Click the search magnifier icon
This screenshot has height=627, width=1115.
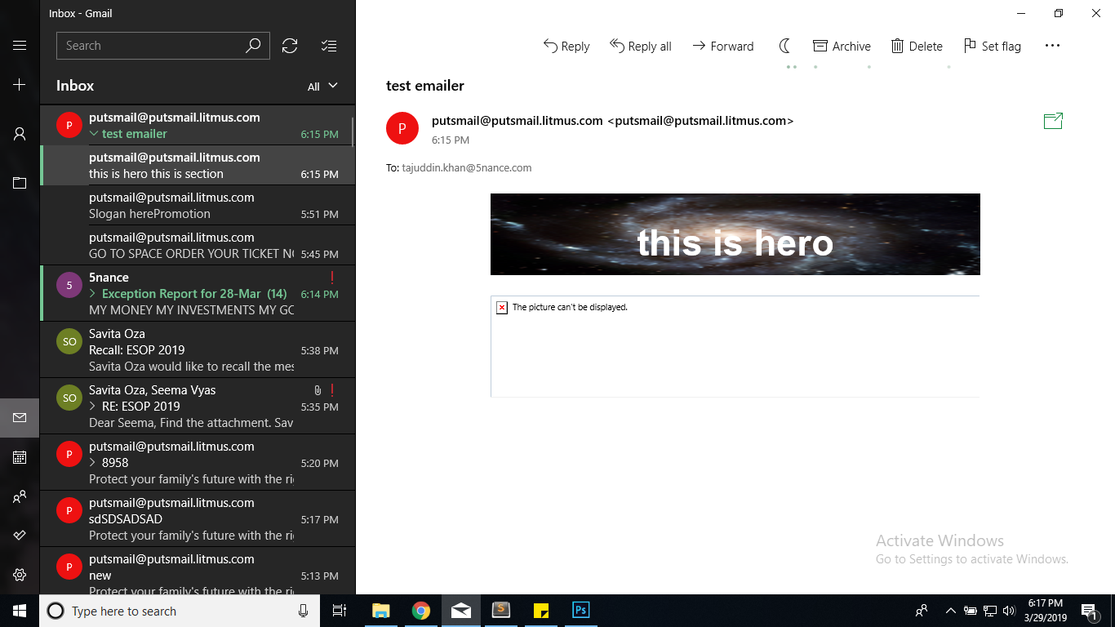(x=253, y=46)
